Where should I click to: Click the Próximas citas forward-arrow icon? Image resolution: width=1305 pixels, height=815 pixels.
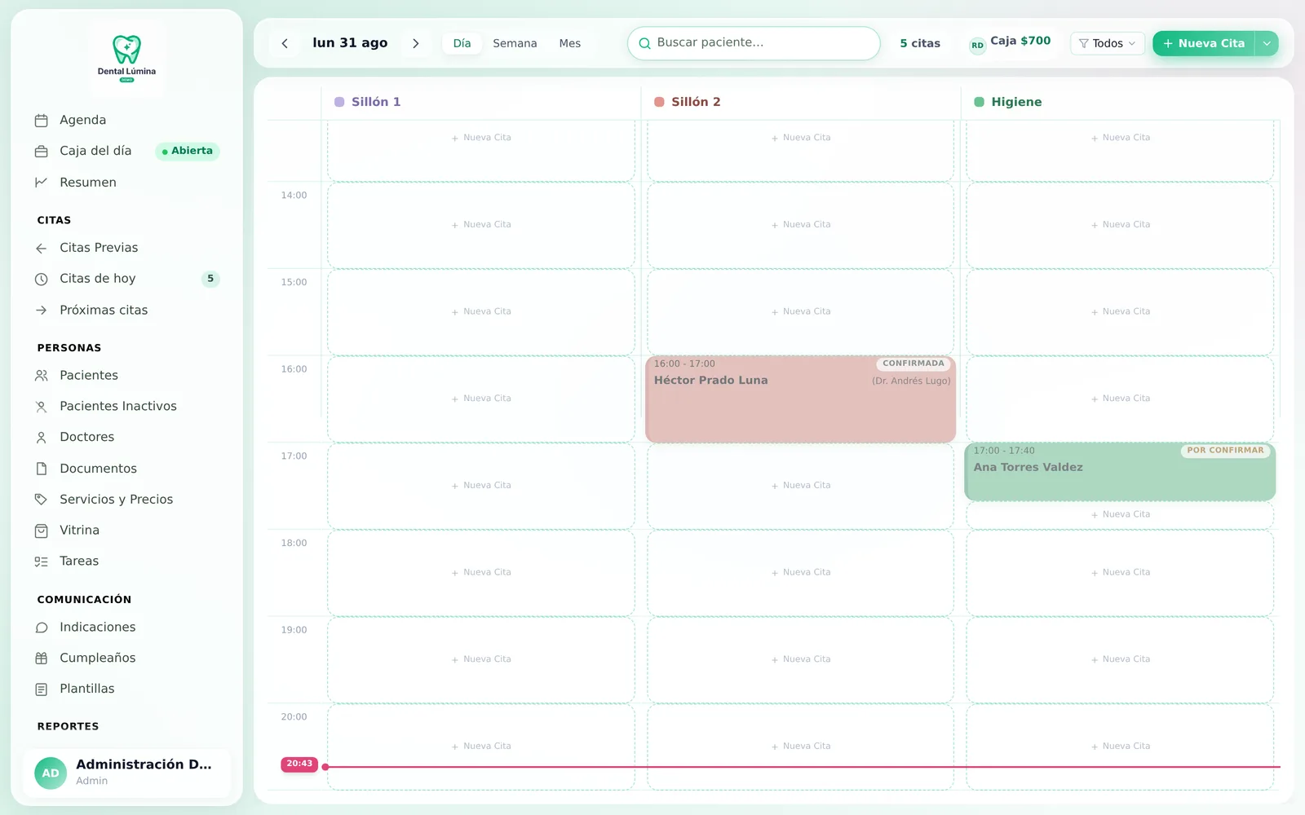(42, 311)
